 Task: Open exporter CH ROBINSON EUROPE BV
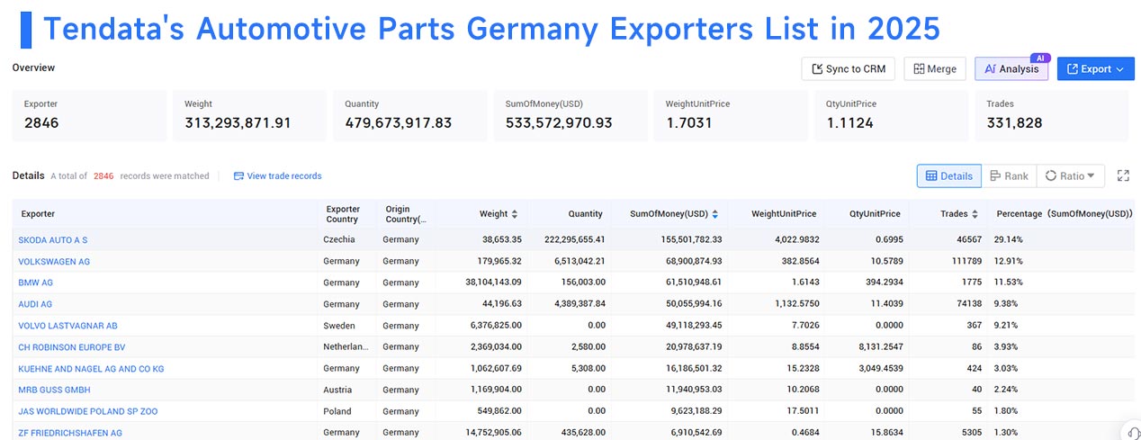coord(72,347)
